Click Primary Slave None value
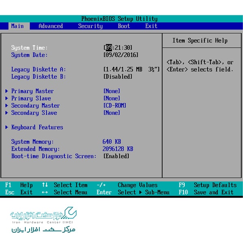The width and height of the screenshot is (243, 243). coord(112,98)
